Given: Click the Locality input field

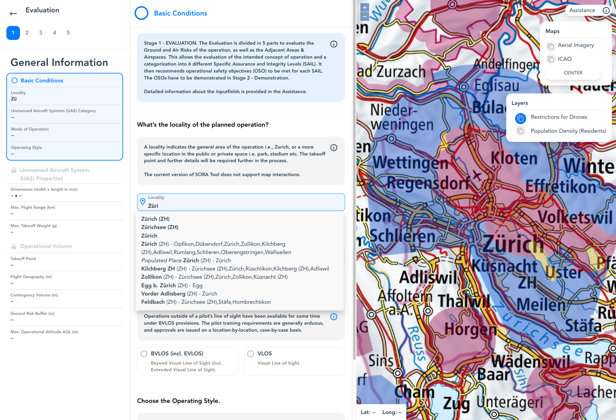Looking at the screenshot, I should tap(241, 202).
